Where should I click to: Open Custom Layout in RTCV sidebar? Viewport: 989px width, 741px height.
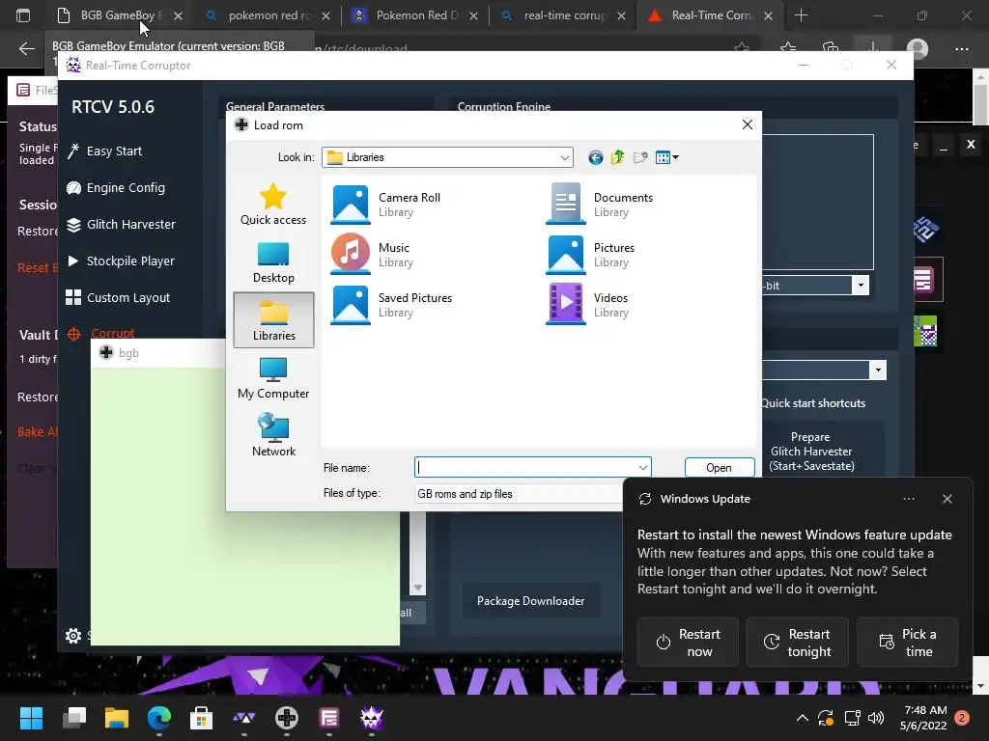(x=119, y=297)
